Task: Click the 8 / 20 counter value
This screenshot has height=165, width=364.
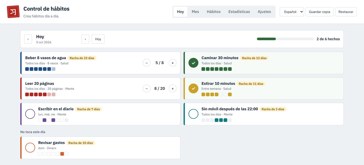Action: (x=160, y=88)
